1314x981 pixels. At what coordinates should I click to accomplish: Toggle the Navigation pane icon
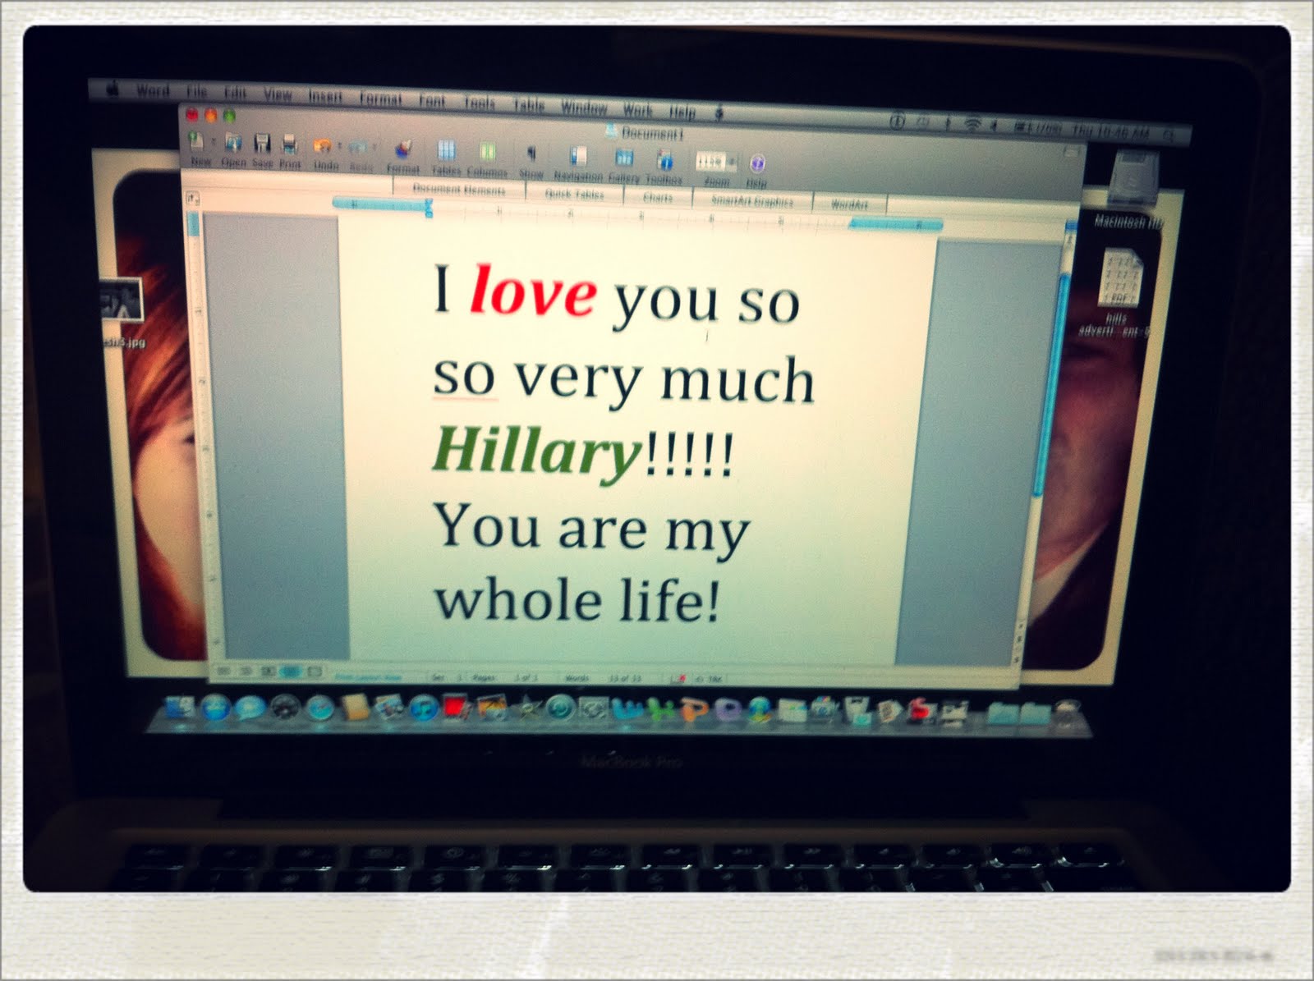(x=578, y=156)
